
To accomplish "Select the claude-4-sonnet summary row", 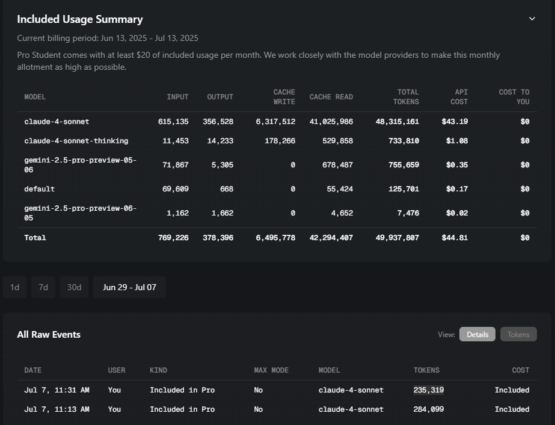I will click(x=277, y=122).
